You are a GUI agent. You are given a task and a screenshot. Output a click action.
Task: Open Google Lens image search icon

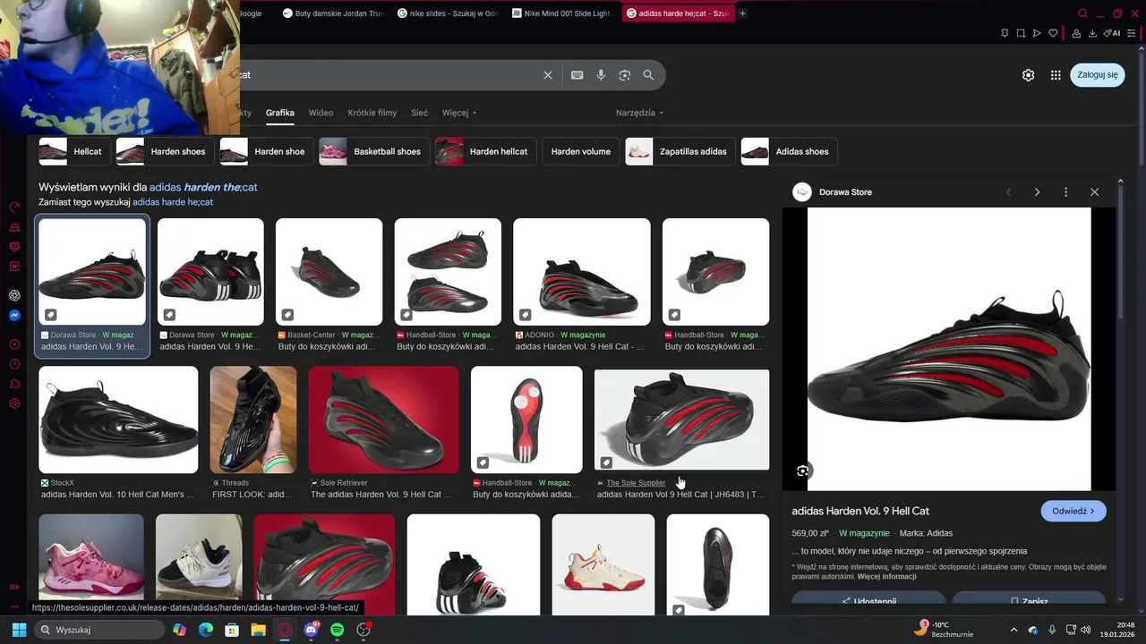(x=625, y=75)
